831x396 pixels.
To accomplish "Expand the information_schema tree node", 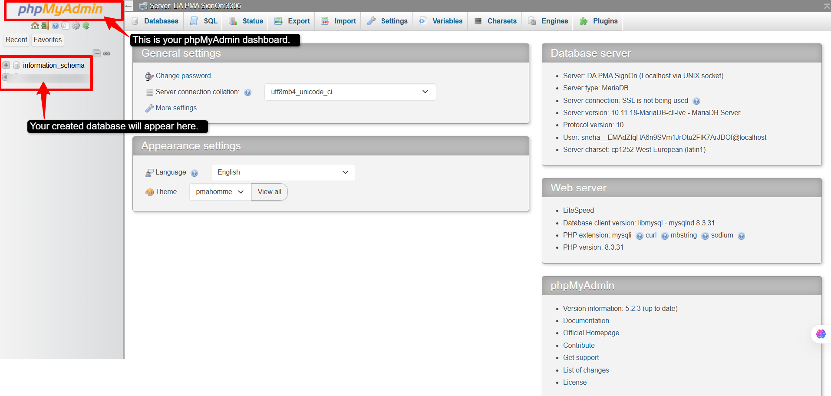I will coord(6,65).
